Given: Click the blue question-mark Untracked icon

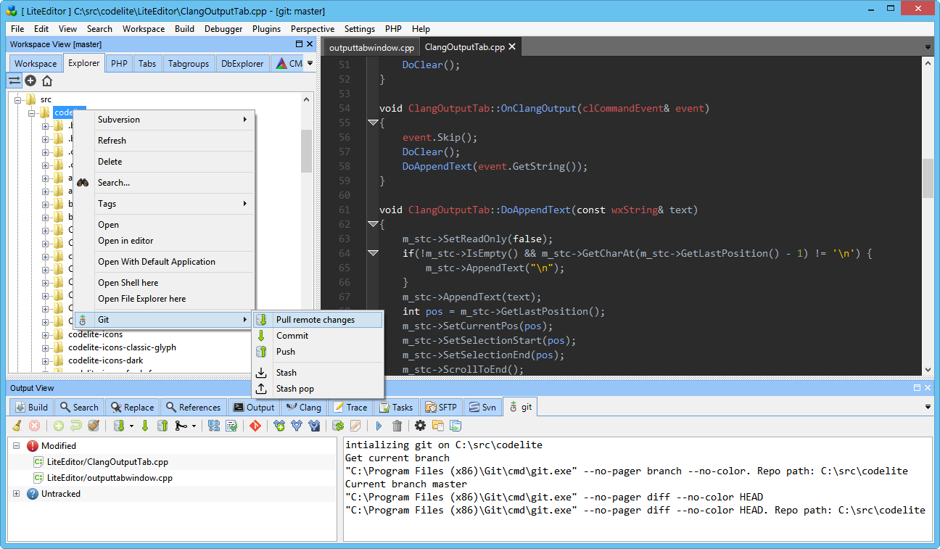Looking at the screenshot, I should [x=33, y=494].
